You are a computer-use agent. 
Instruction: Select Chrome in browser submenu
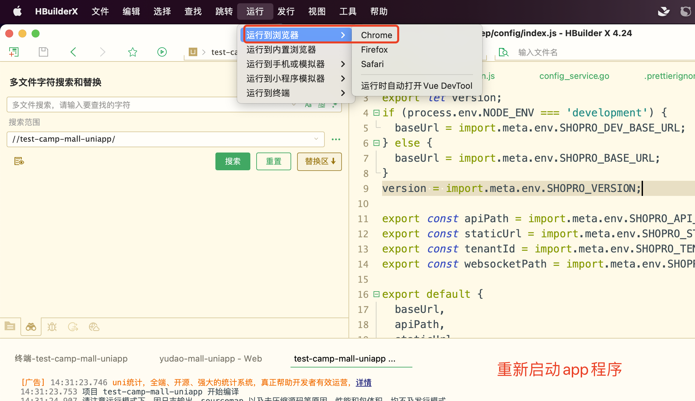pyautogui.click(x=376, y=35)
